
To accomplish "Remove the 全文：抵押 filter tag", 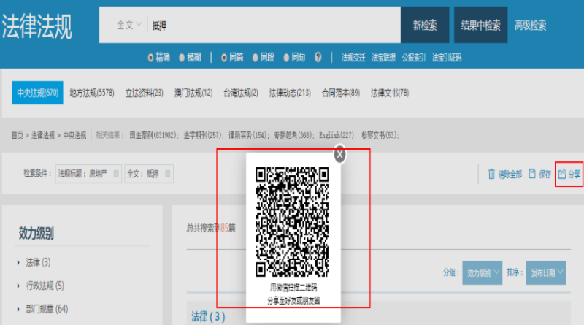I will [x=168, y=174].
